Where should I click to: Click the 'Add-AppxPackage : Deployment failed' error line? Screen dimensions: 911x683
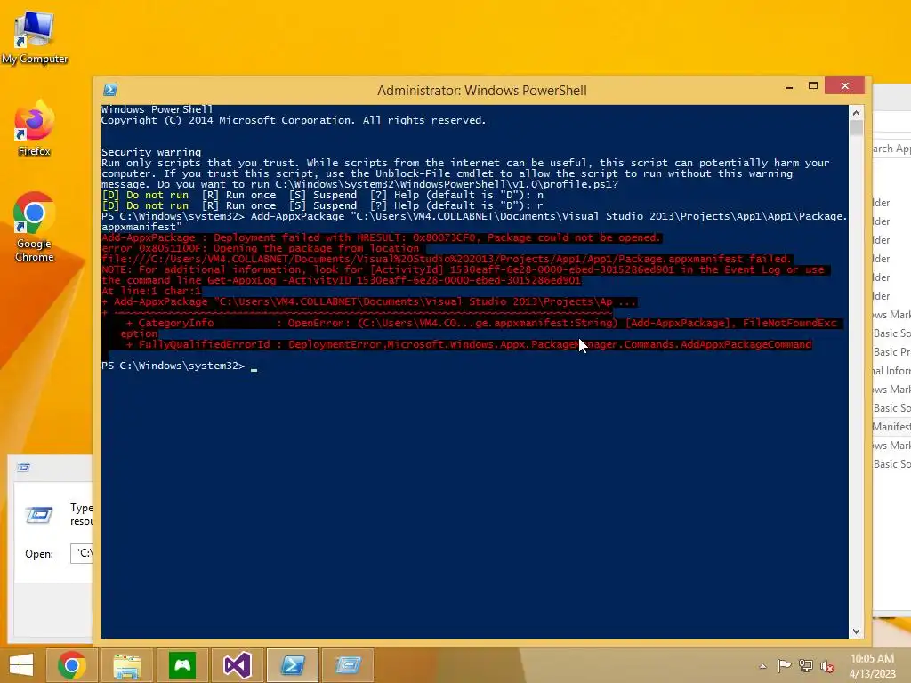click(x=381, y=237)
